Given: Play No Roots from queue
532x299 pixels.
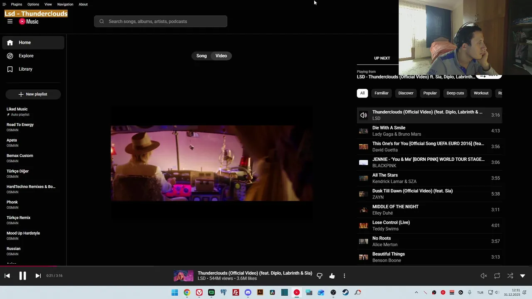Looking at the screenshot, I should point(429,241).
